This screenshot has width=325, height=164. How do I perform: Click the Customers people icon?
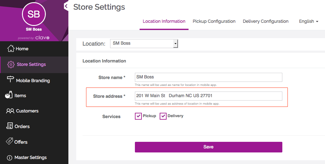tap(10, 111)
